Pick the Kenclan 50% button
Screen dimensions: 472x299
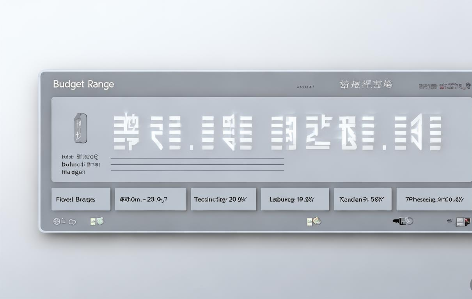362,199
